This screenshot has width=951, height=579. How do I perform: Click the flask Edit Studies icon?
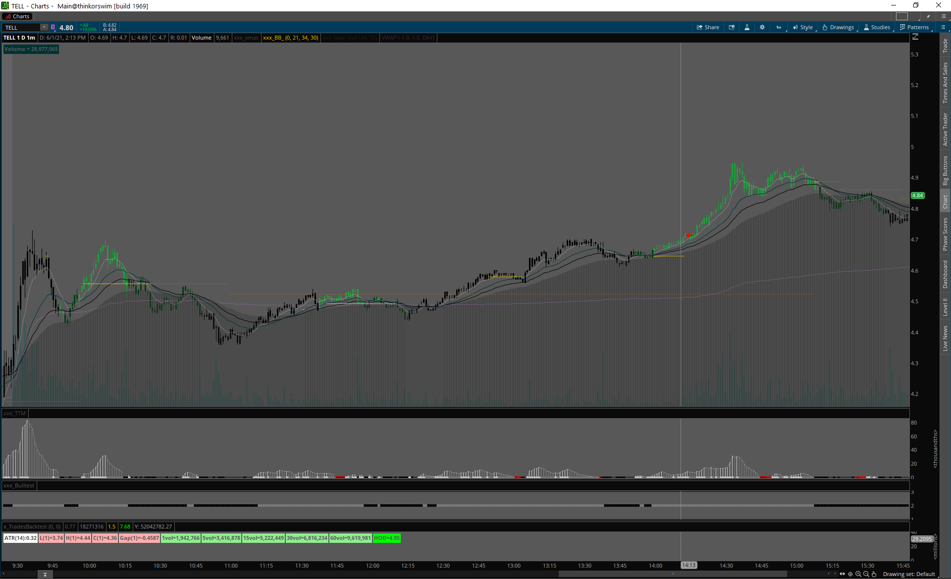(x=747, y=27)
